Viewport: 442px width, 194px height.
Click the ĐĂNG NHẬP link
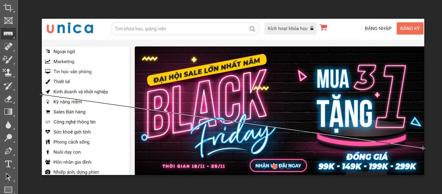(x=378, y=28)
